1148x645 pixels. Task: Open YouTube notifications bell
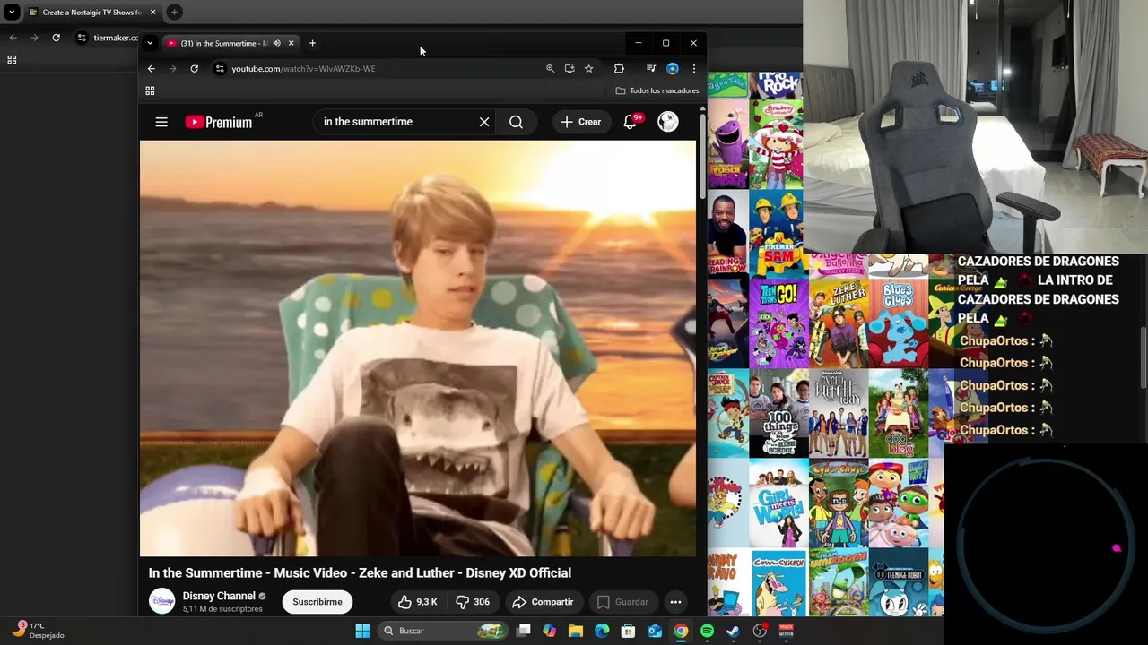tap(630, 122)
